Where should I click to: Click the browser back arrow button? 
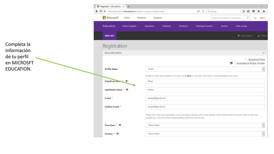click(97, 11)
